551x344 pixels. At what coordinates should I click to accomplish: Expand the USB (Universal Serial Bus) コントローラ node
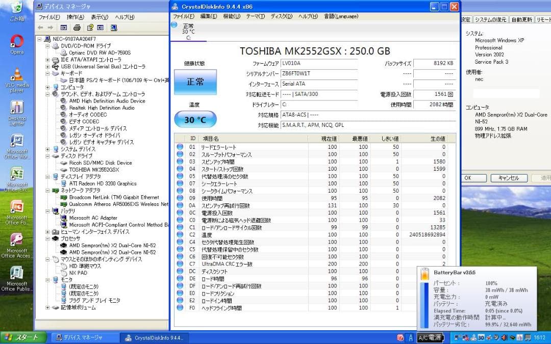pos(47,66)
